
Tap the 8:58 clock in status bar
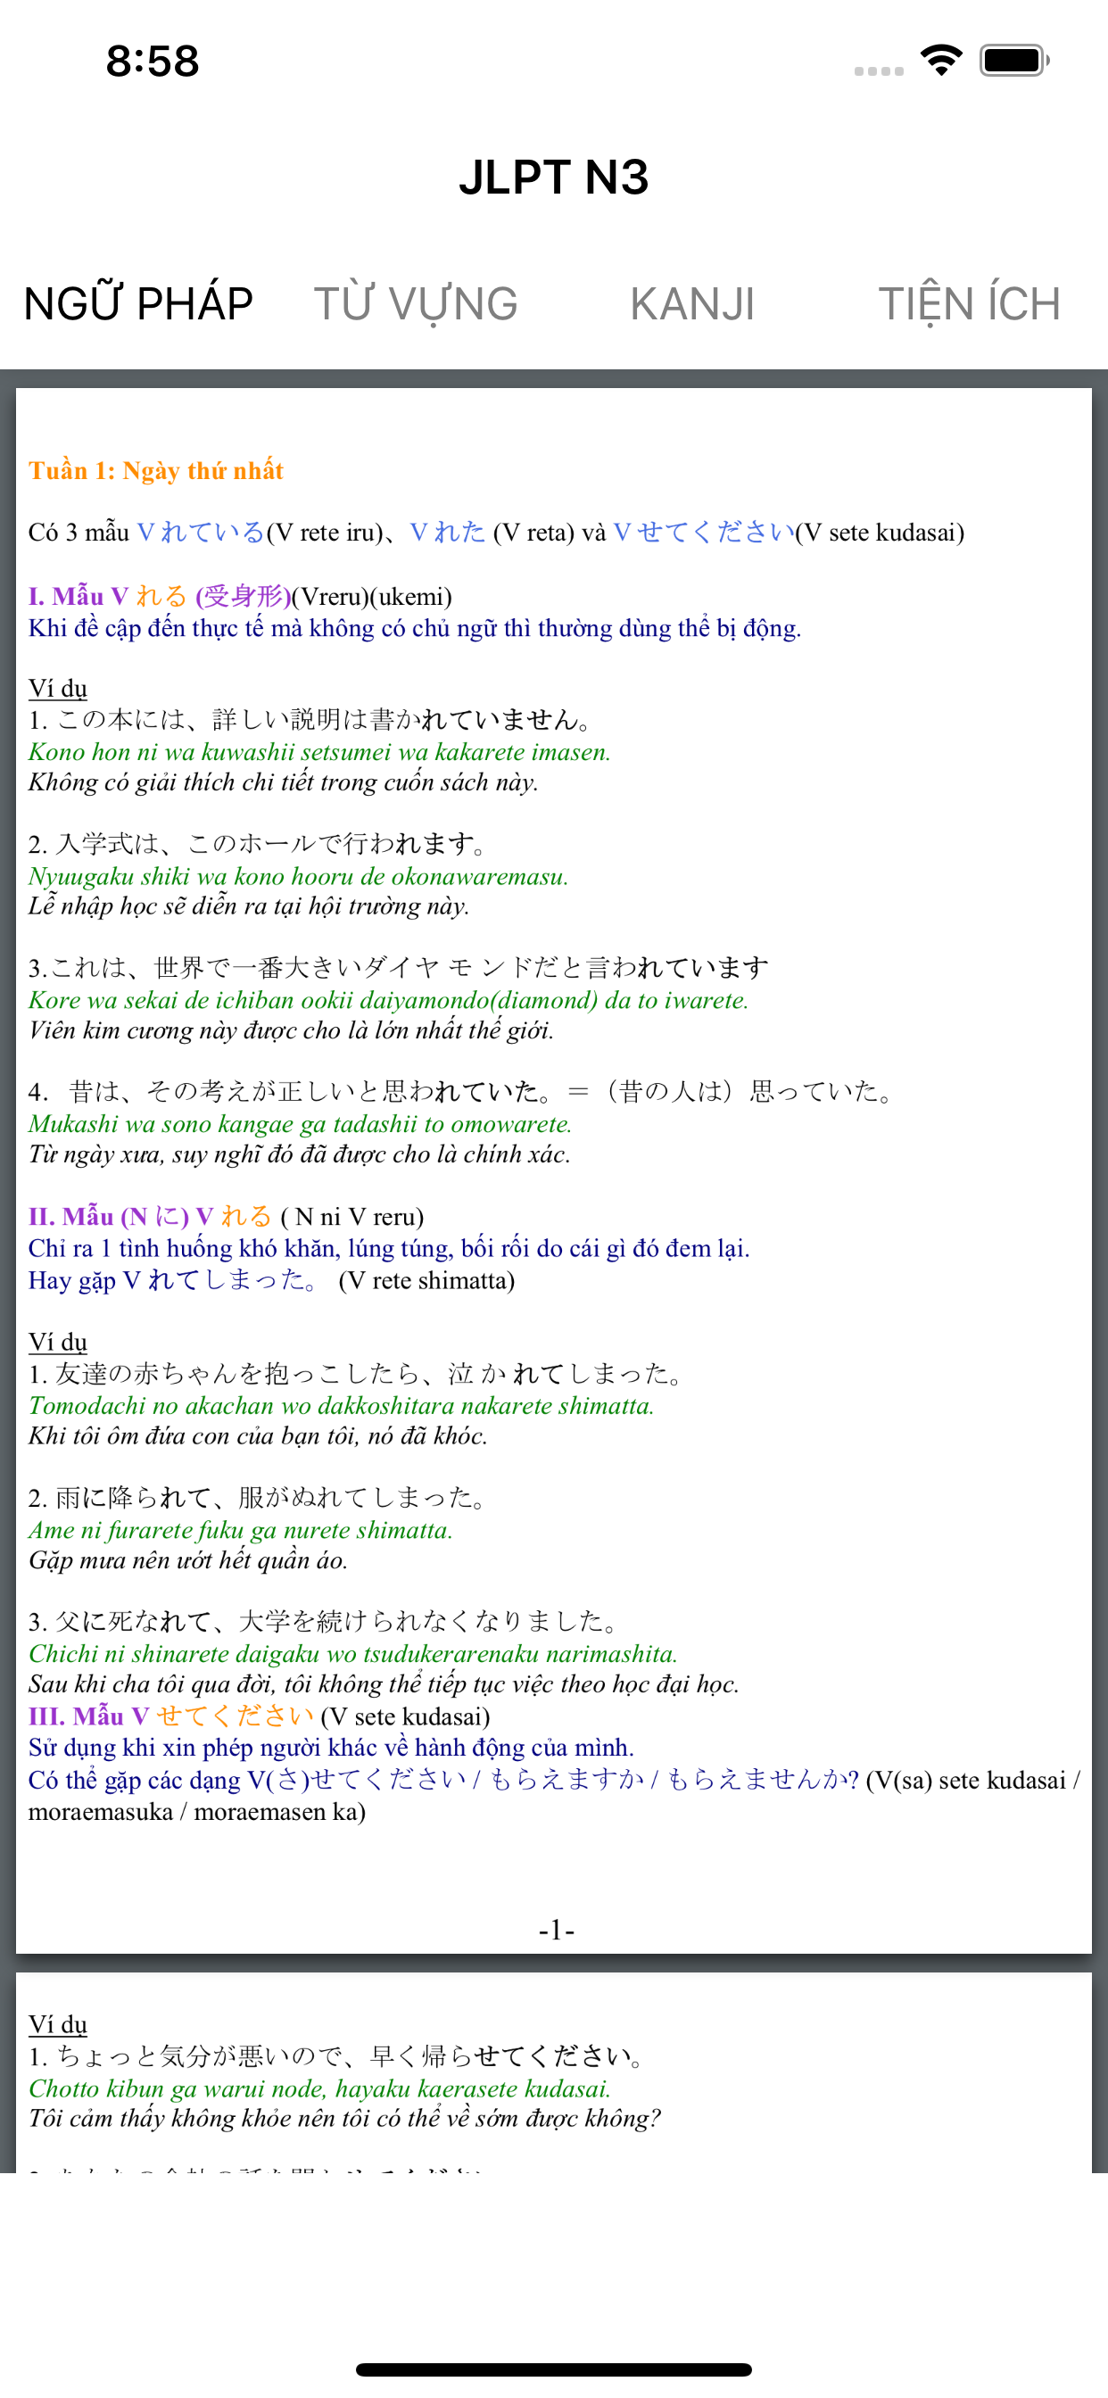click(x=153, y=61)
